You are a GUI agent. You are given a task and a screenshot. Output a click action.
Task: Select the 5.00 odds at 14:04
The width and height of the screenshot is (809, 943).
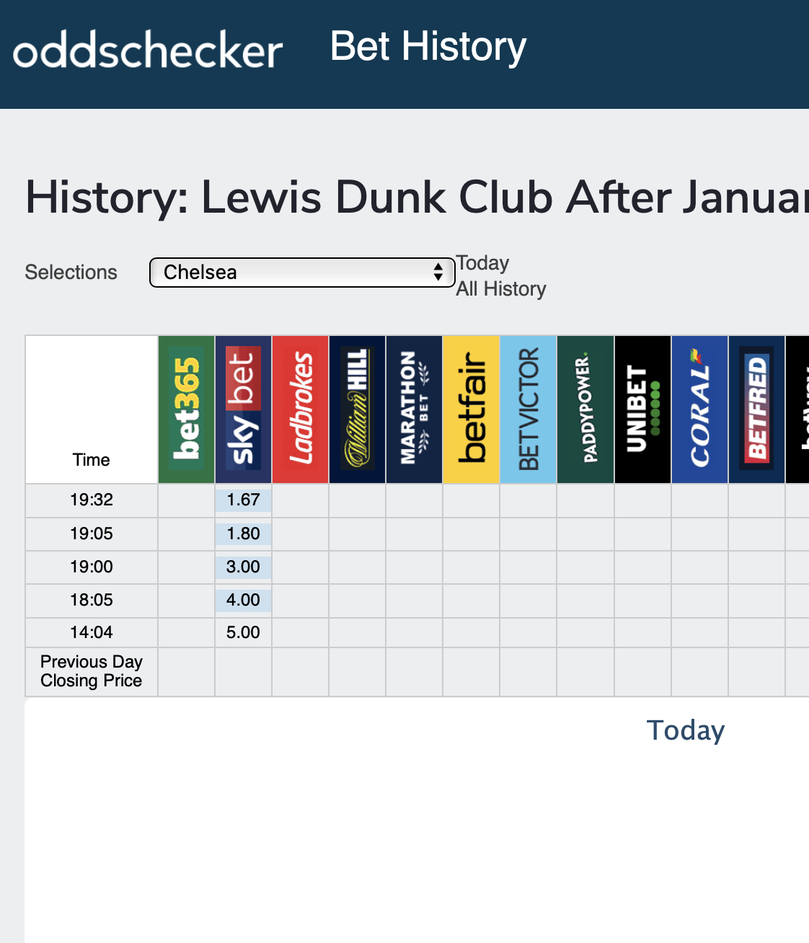point(244,632)
